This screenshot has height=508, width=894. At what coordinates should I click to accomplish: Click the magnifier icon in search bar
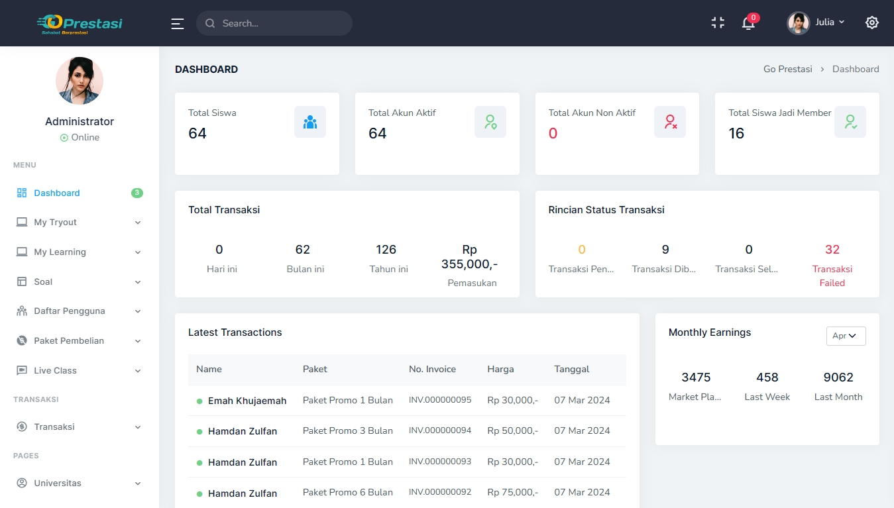[x=210, y=23]
